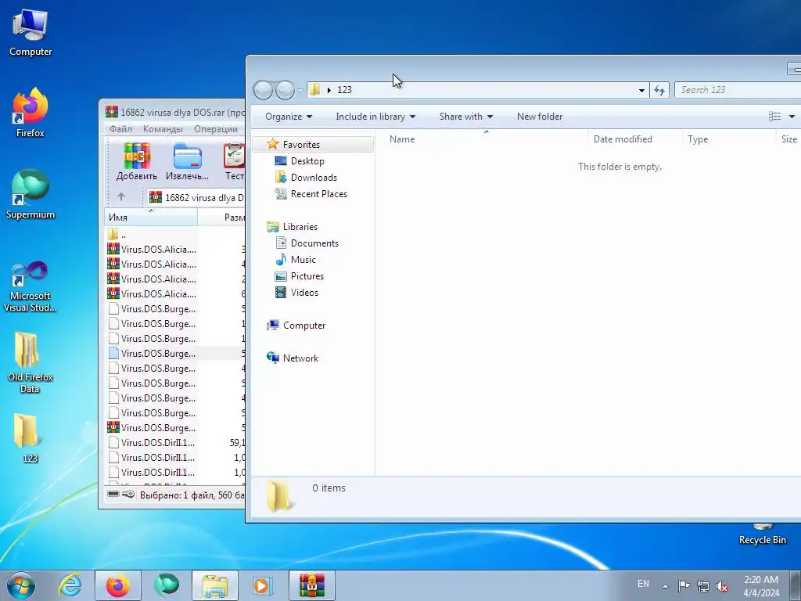Open the Операции menu in WinRAR

[x=216, y=129]
